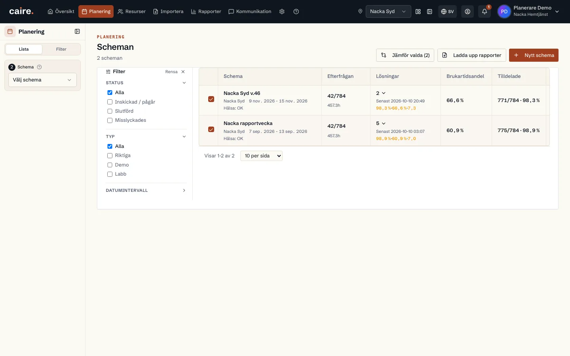Expand solutions chevron for Nacka Syd v.46
The width and height of the screenshot is (570, 356).
[384, 93]
